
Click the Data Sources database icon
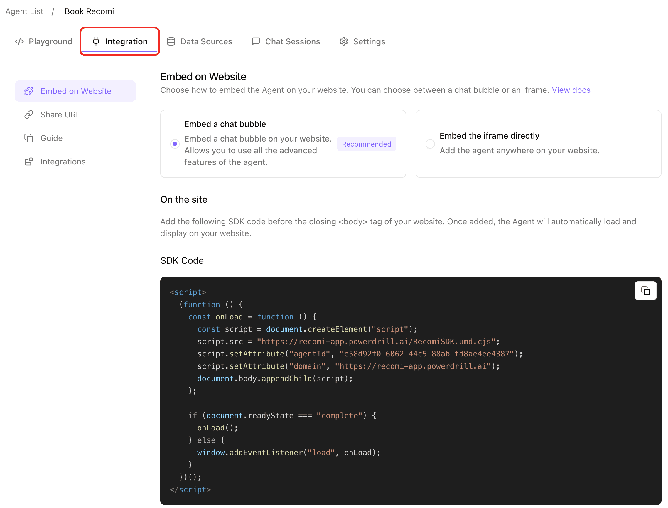point(171,41)
